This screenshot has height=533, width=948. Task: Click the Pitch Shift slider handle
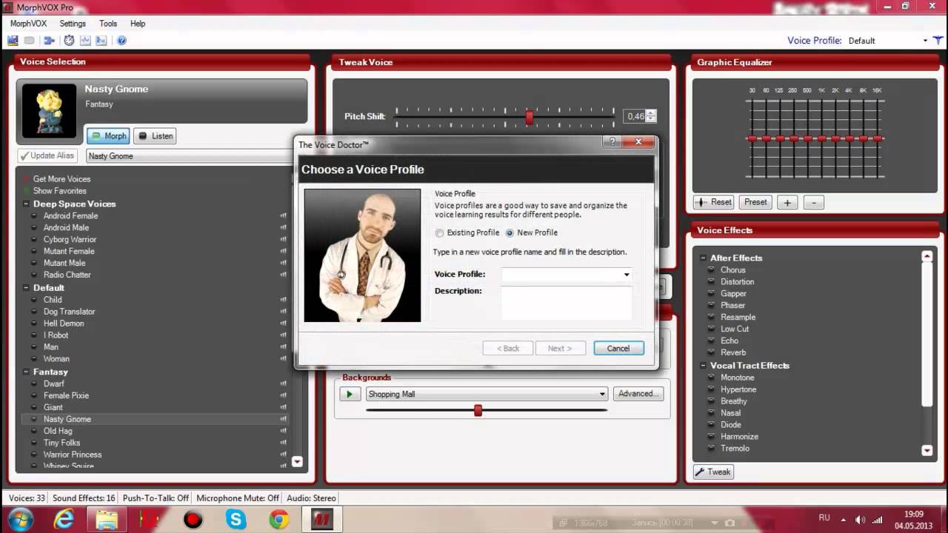click(529, 117)
